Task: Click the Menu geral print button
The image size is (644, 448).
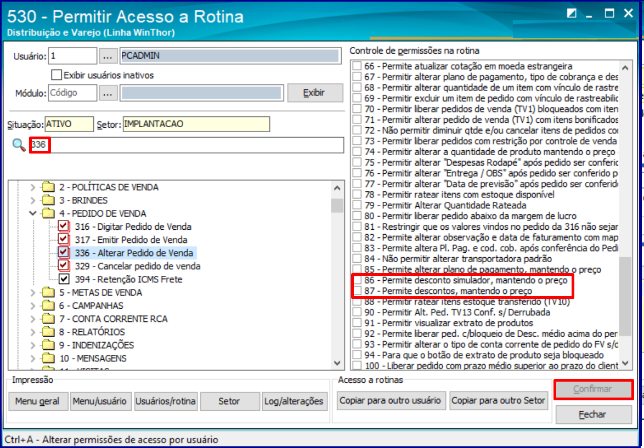Action: pyautogui.click(x=38, y=401)
